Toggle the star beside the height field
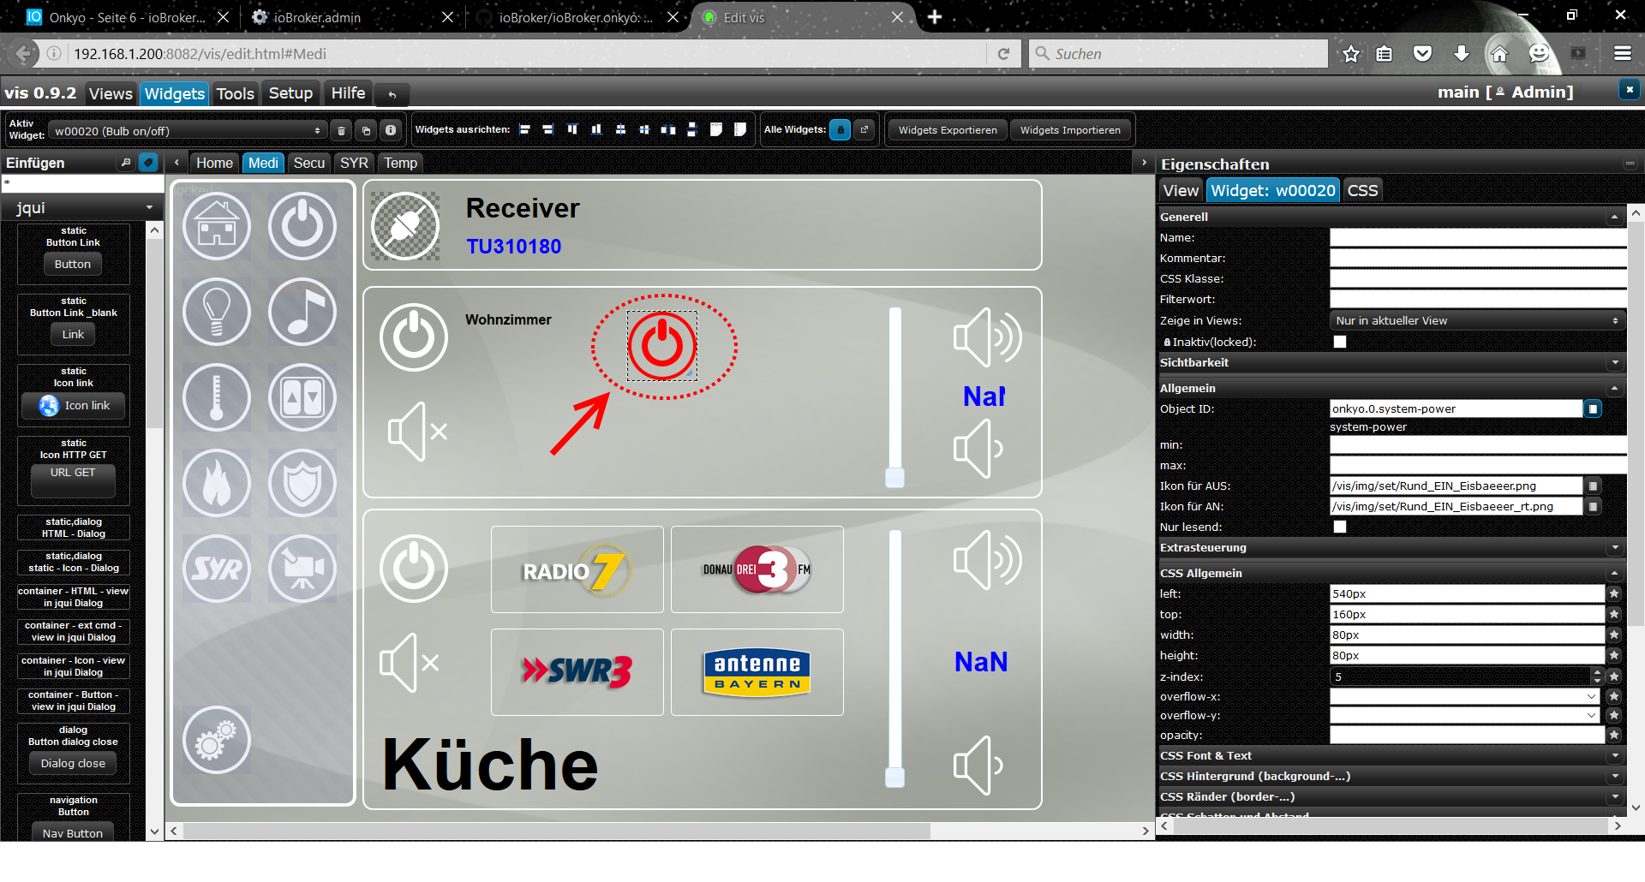 pos(1614,655)
